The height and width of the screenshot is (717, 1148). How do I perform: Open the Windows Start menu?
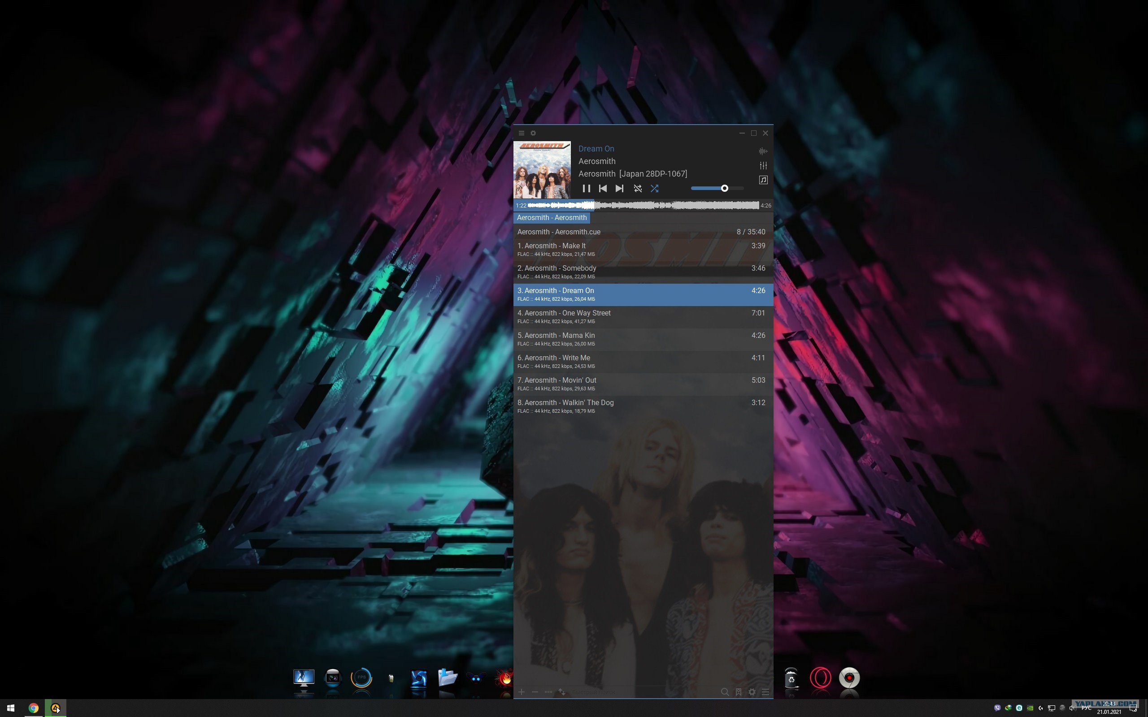[x=10, y=708]
